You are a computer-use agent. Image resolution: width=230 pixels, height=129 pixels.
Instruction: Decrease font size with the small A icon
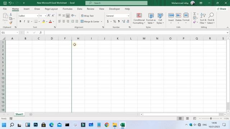(x=53, y=15)
